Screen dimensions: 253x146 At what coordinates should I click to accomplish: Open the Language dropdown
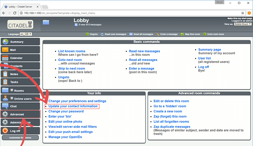click(x=26, y=34)
